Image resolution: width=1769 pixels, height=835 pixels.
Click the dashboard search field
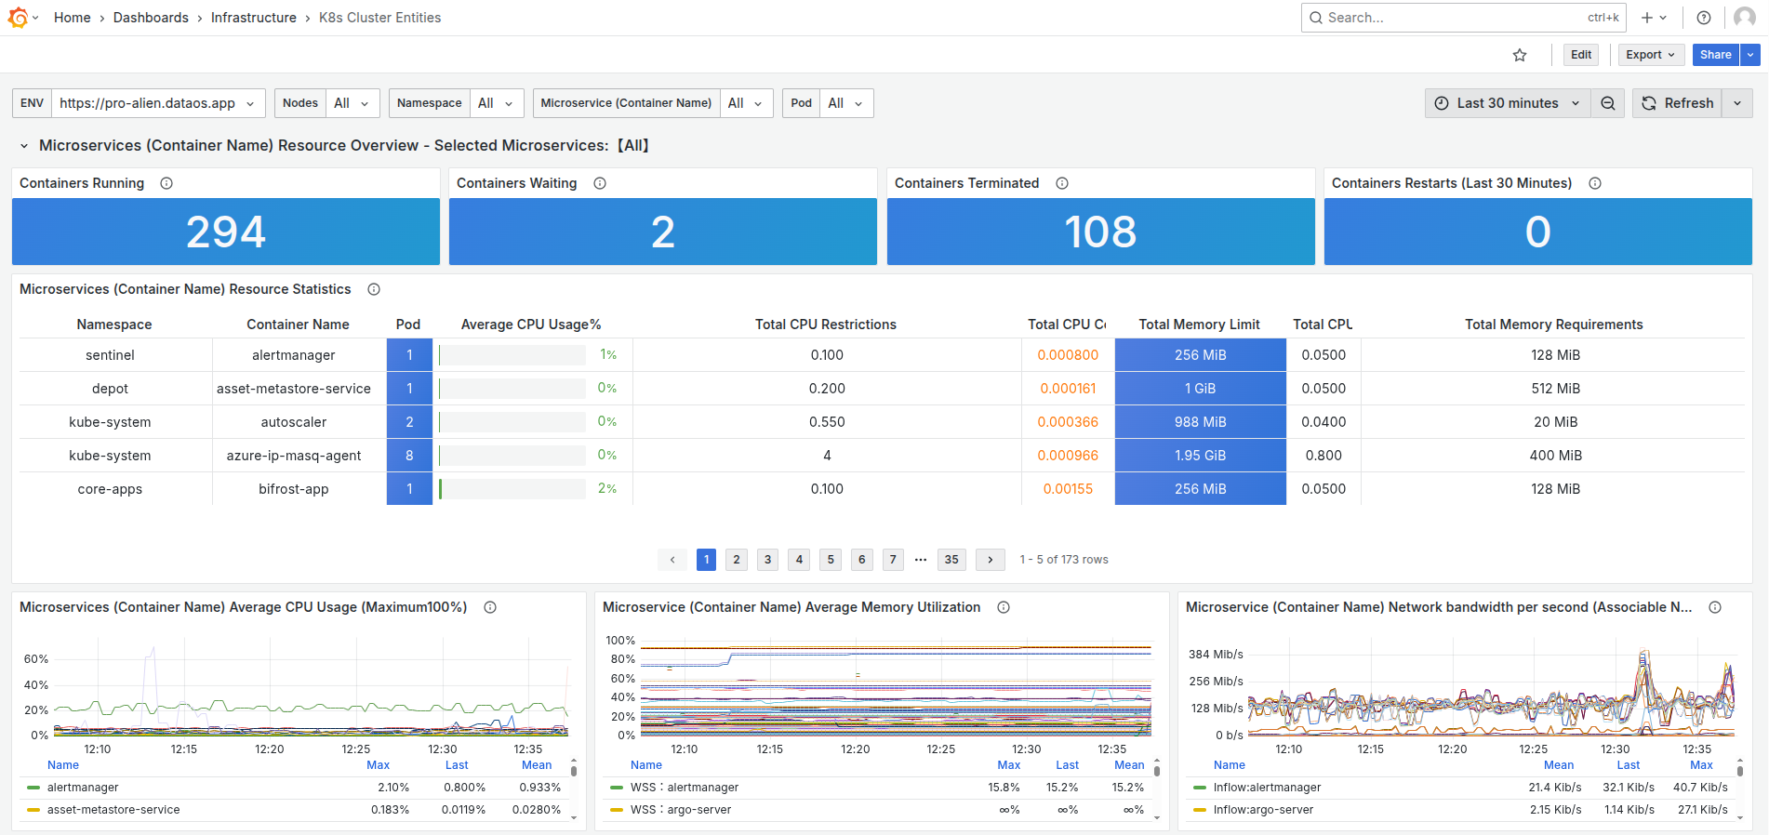(x=1451, y=18)
